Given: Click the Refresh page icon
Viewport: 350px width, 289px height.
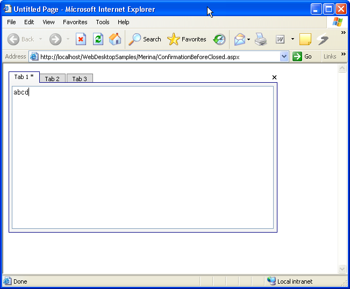Looking at the screenshot, I should [x=98, y=39].
